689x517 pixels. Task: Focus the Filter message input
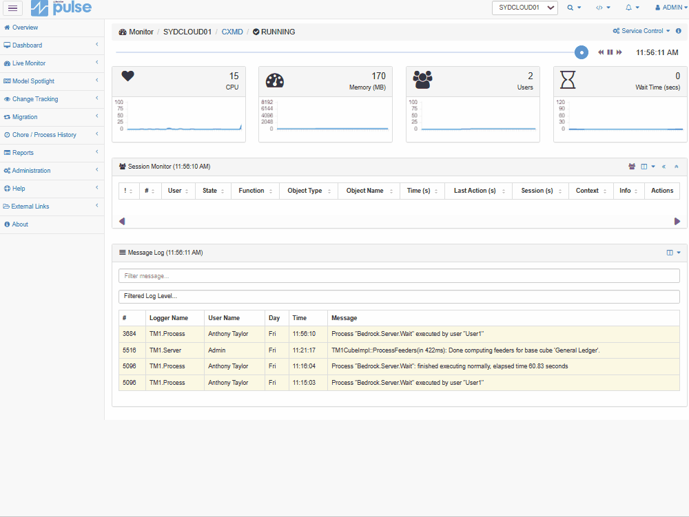click(399, 275)
